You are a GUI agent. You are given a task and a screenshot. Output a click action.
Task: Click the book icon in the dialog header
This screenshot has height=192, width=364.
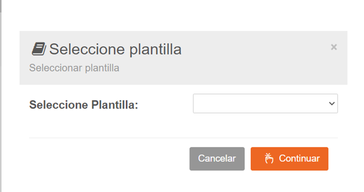39,49
